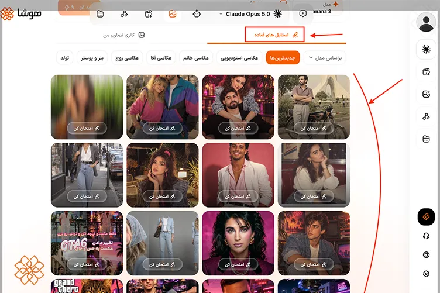Open the wallet icon in the top toolbar
The height and width of the screenshot is (293, 440).
tap(100, 13)
